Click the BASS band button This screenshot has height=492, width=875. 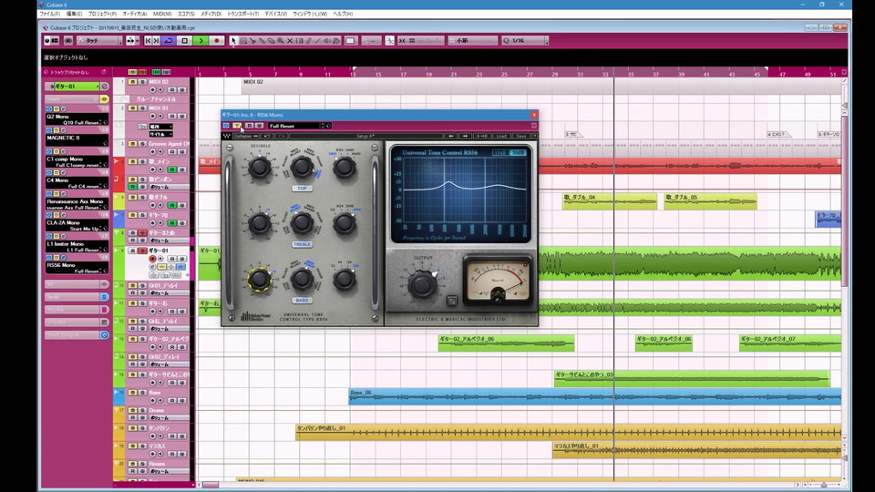point(302,300)
